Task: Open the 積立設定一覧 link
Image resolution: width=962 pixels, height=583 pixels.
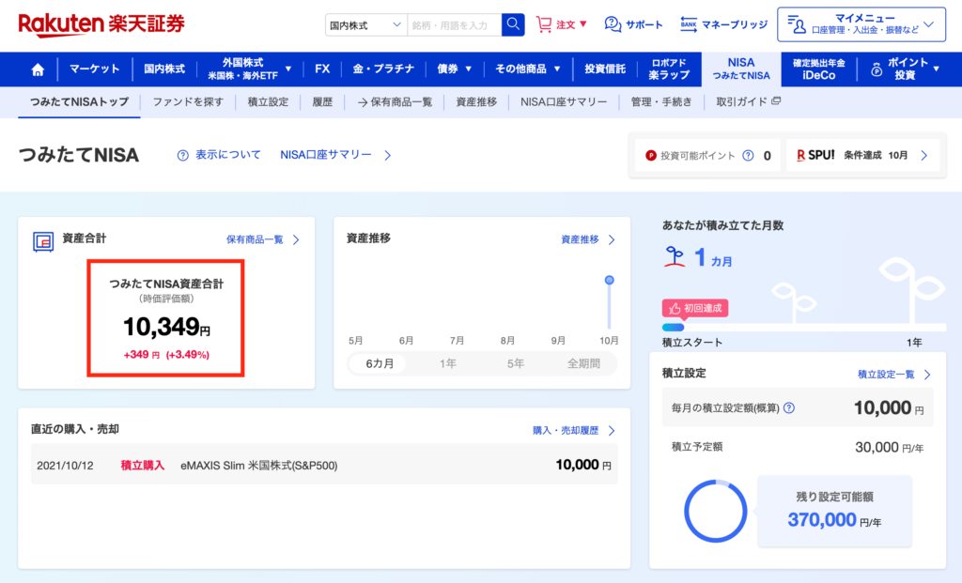Action: 886,375
